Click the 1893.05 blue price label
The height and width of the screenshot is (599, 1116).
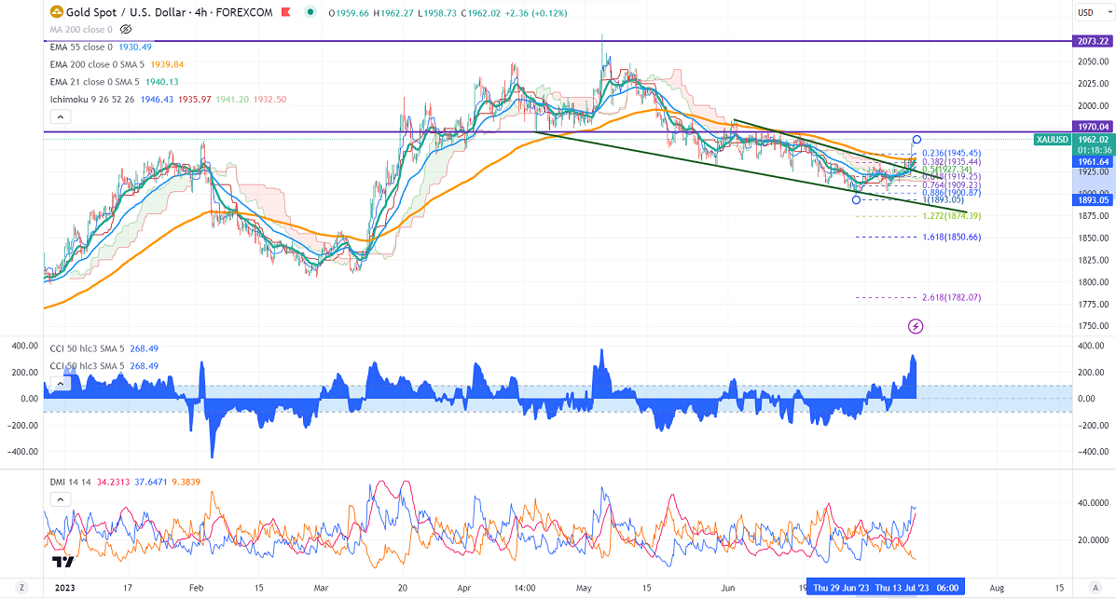pyautogui.click(x=1093, y=200)
